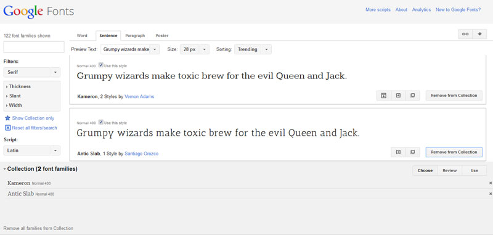Viewport: 493px width, 235px height.
Task: Open all styles icon for Kameron
Action: click(383, 96)
